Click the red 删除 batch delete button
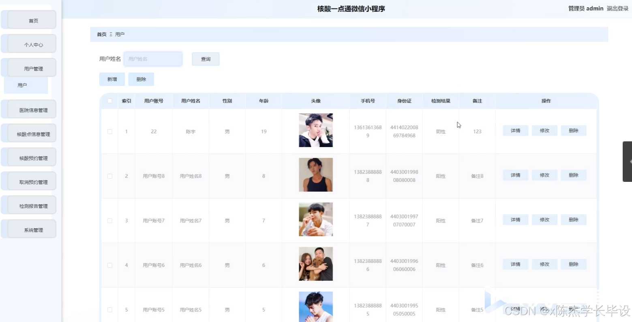632x322 pixels. click(141, 79)
